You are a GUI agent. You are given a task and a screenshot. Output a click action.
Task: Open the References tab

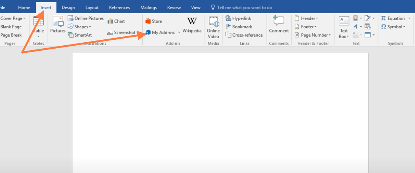click(119, 7)
